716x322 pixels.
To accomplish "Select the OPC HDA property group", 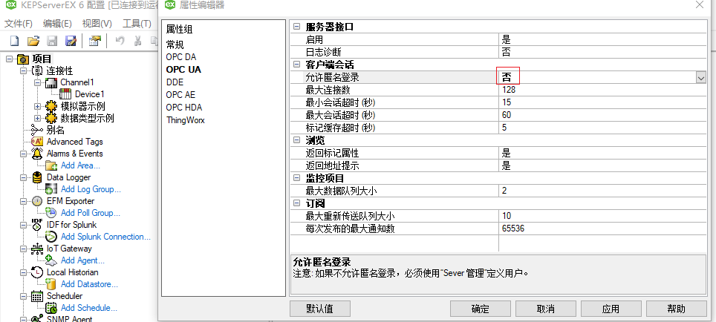I will 184,108.
